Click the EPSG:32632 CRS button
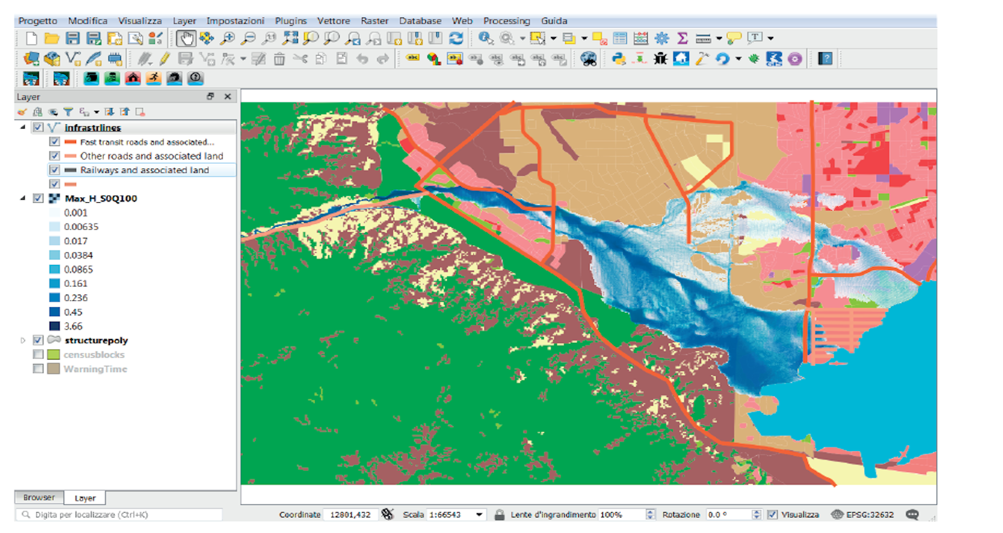Viewport: 1003px width, 533px height. pos(862,515)
